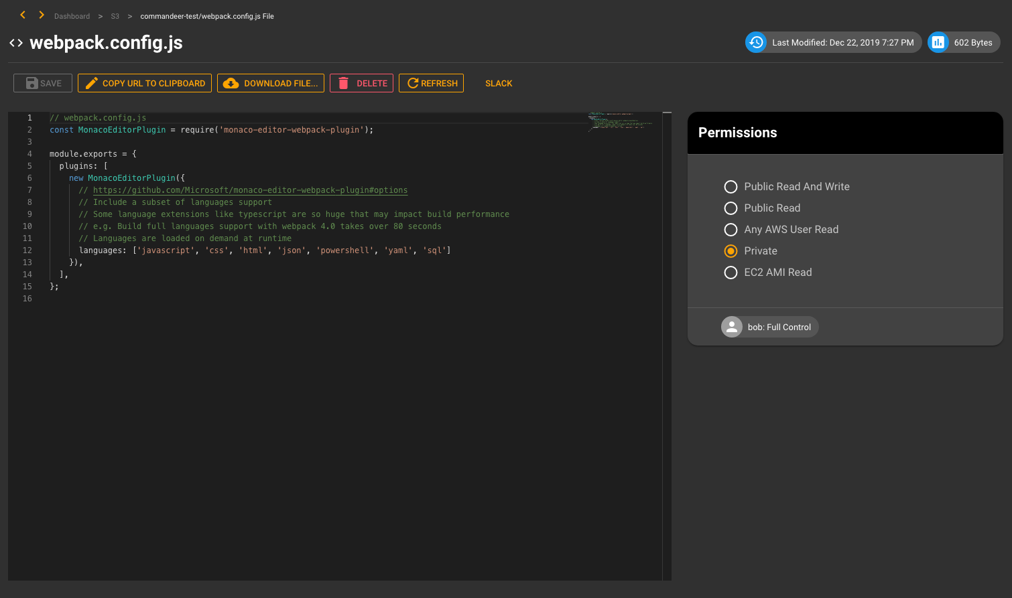Click the require('monaco-editor-webpack-plugin') line
The height and width of the screenshot is (598, 1012).
point(211,130)
